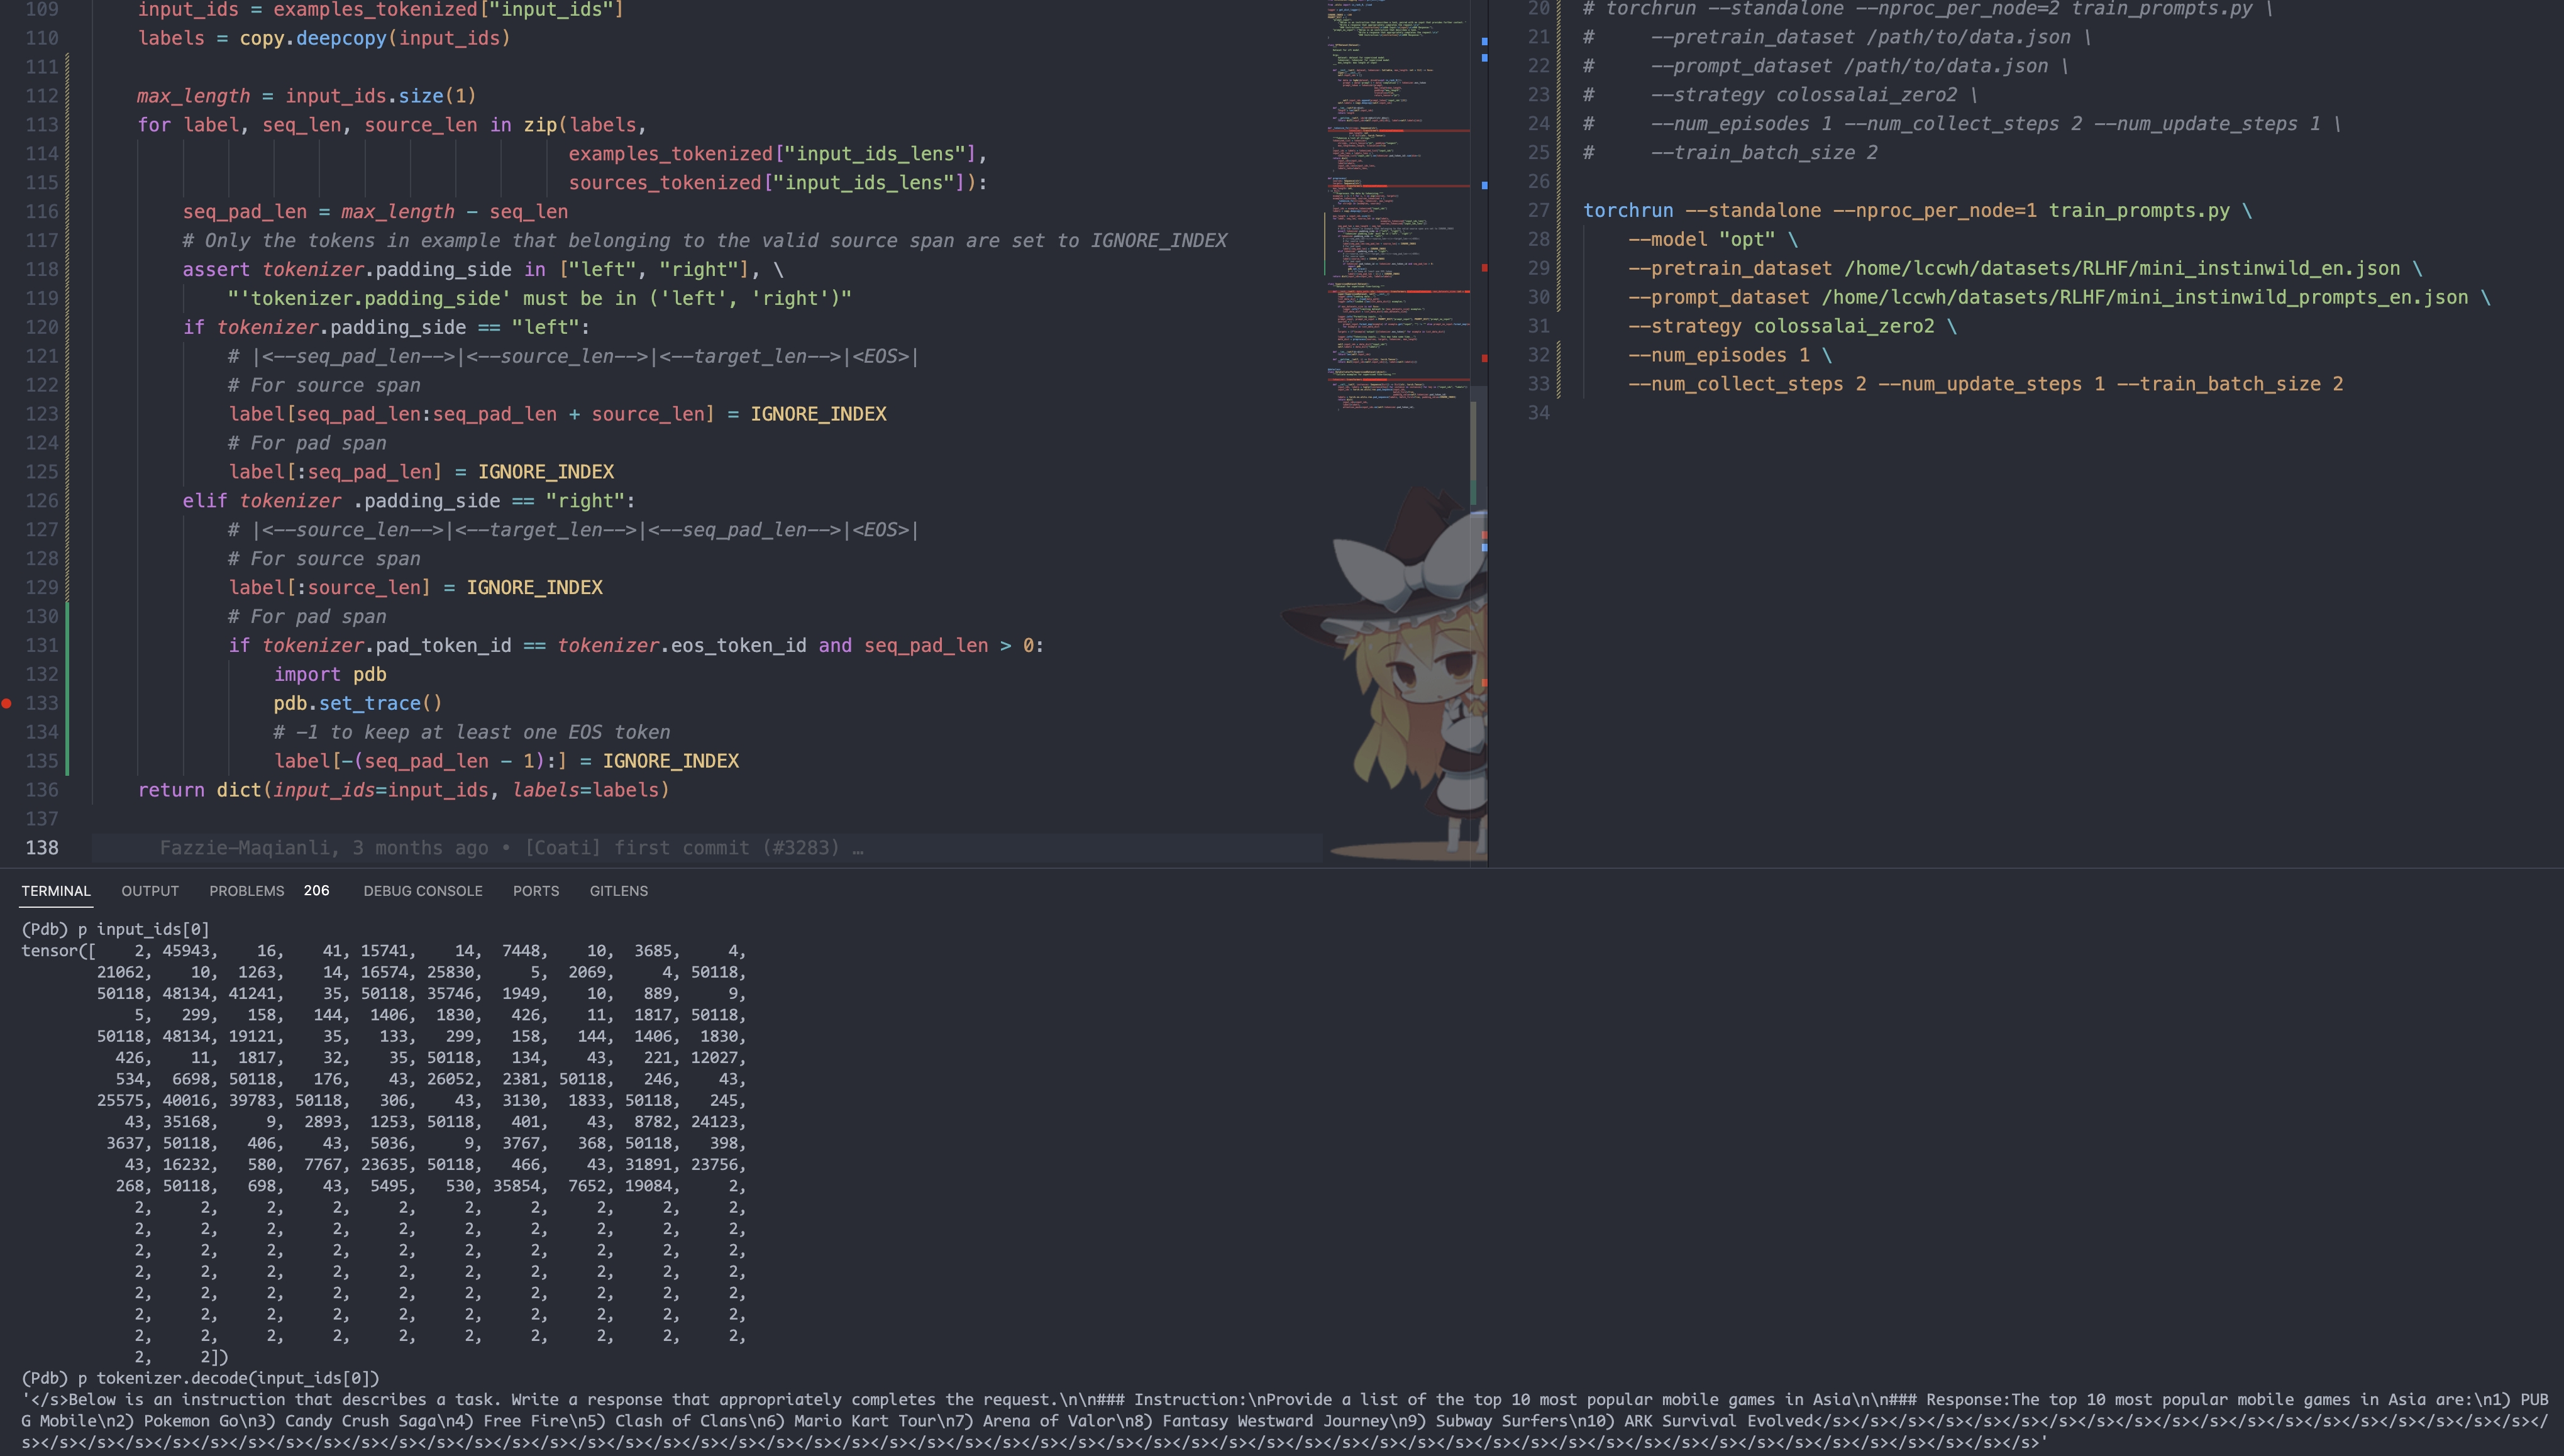The width and height of the screenshot is (2564, 1456).
Task: Switch to the OUTPUT tab
Action: [149, 891]
